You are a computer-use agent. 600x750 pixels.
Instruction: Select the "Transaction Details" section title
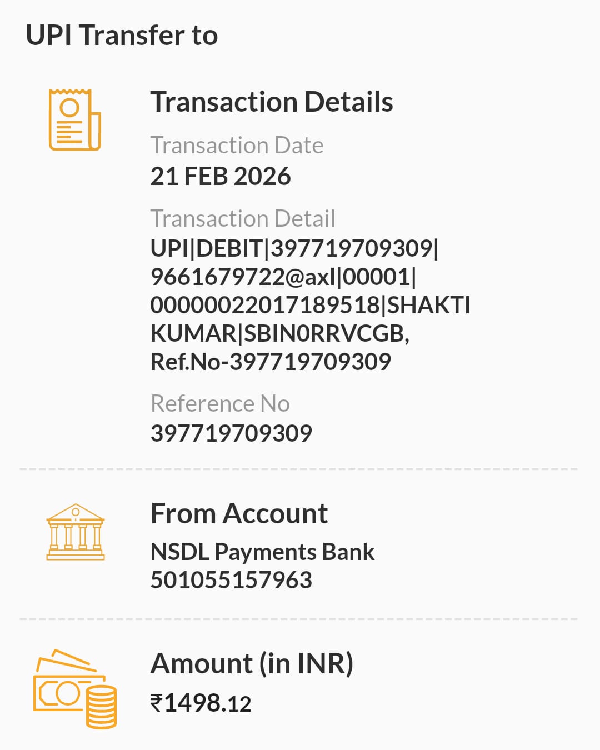coord(272,102)
